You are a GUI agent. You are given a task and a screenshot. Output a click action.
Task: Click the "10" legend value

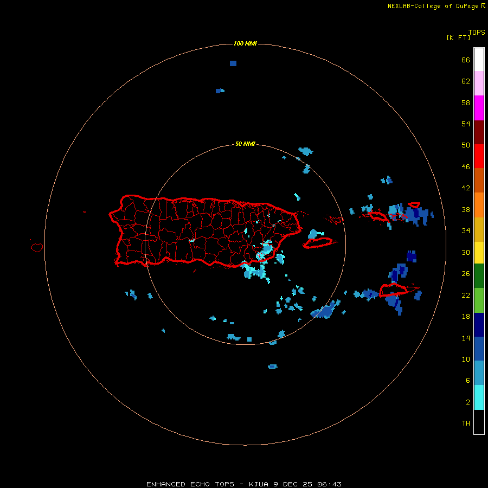466,359
